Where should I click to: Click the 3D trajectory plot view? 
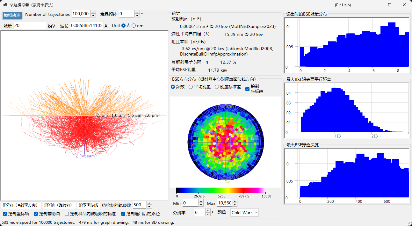(x=84, y=116)
